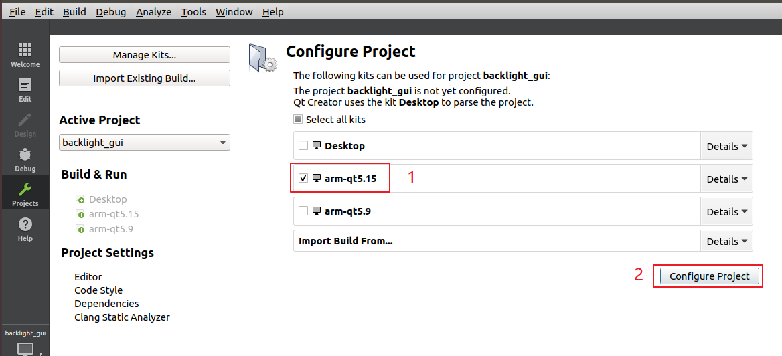Switch to Edit mode icon
The height and width of the screenshot is (356, 782).
25,85
